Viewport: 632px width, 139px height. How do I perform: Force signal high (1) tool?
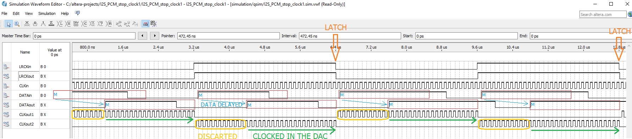tap(43, 24)
